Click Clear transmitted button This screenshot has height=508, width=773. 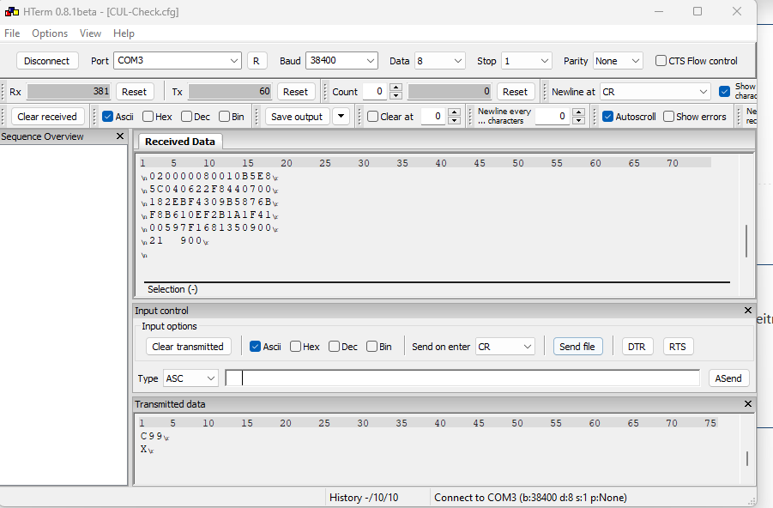point(188,347)
